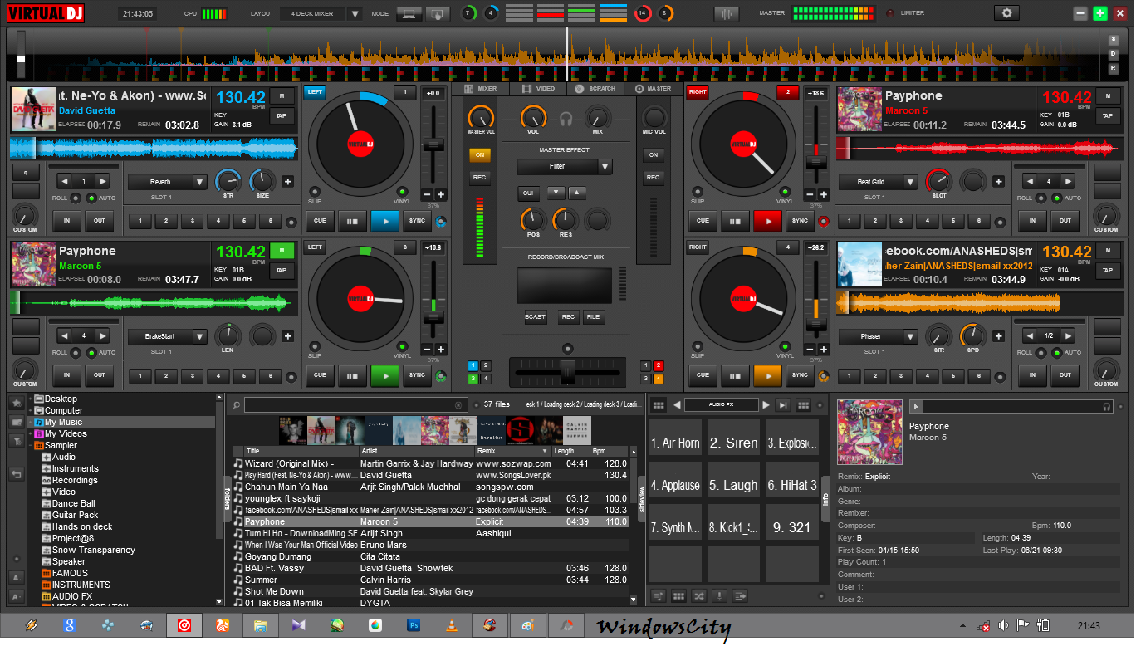Image resolution: width=1136 pixels, height=651 pixels.
Task: Toggle VINYL mode on red deck 2
Action: (x=785, y=190)
